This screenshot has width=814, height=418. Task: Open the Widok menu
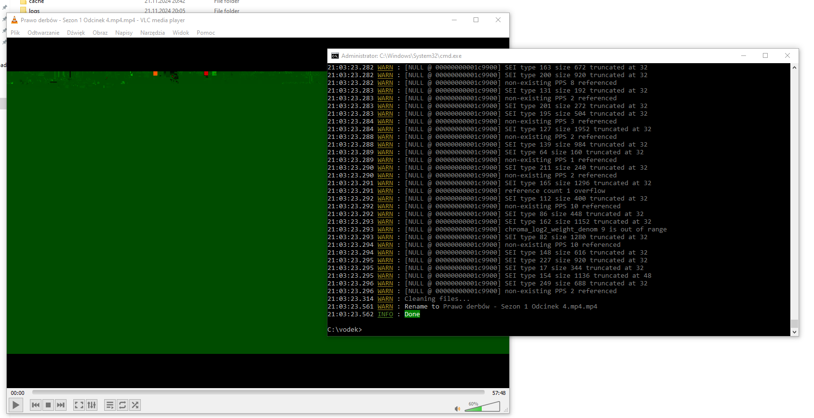181,33
